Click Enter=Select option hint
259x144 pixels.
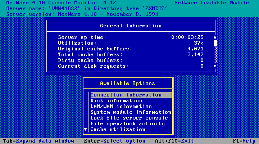[x=115, y=141]
